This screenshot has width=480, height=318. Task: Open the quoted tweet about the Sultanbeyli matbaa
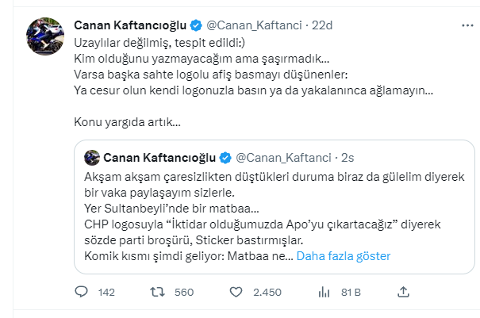(x=262, y=206)
